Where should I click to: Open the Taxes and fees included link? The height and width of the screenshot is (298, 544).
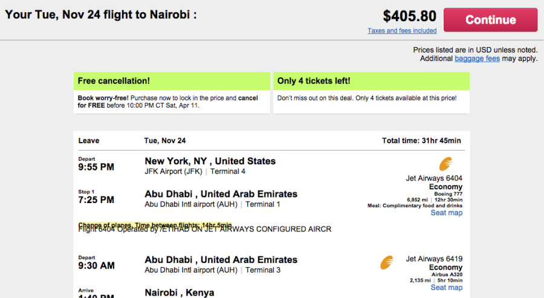tap(402, 31)
